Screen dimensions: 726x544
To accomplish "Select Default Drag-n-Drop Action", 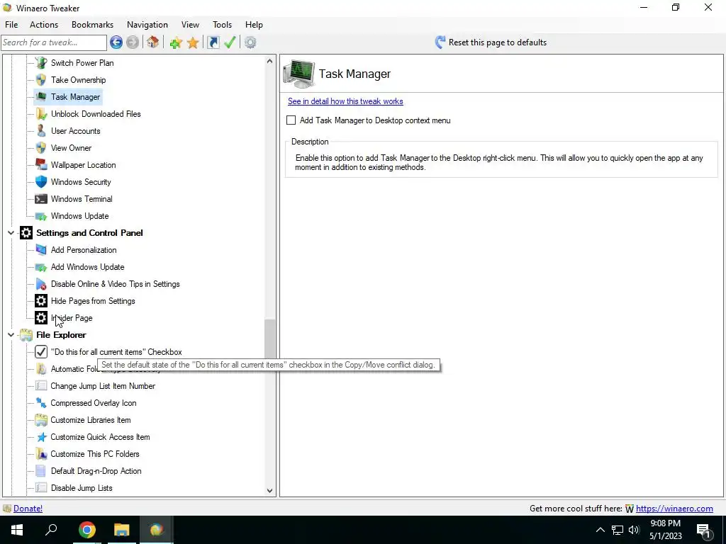I will (x=96, y=471).
